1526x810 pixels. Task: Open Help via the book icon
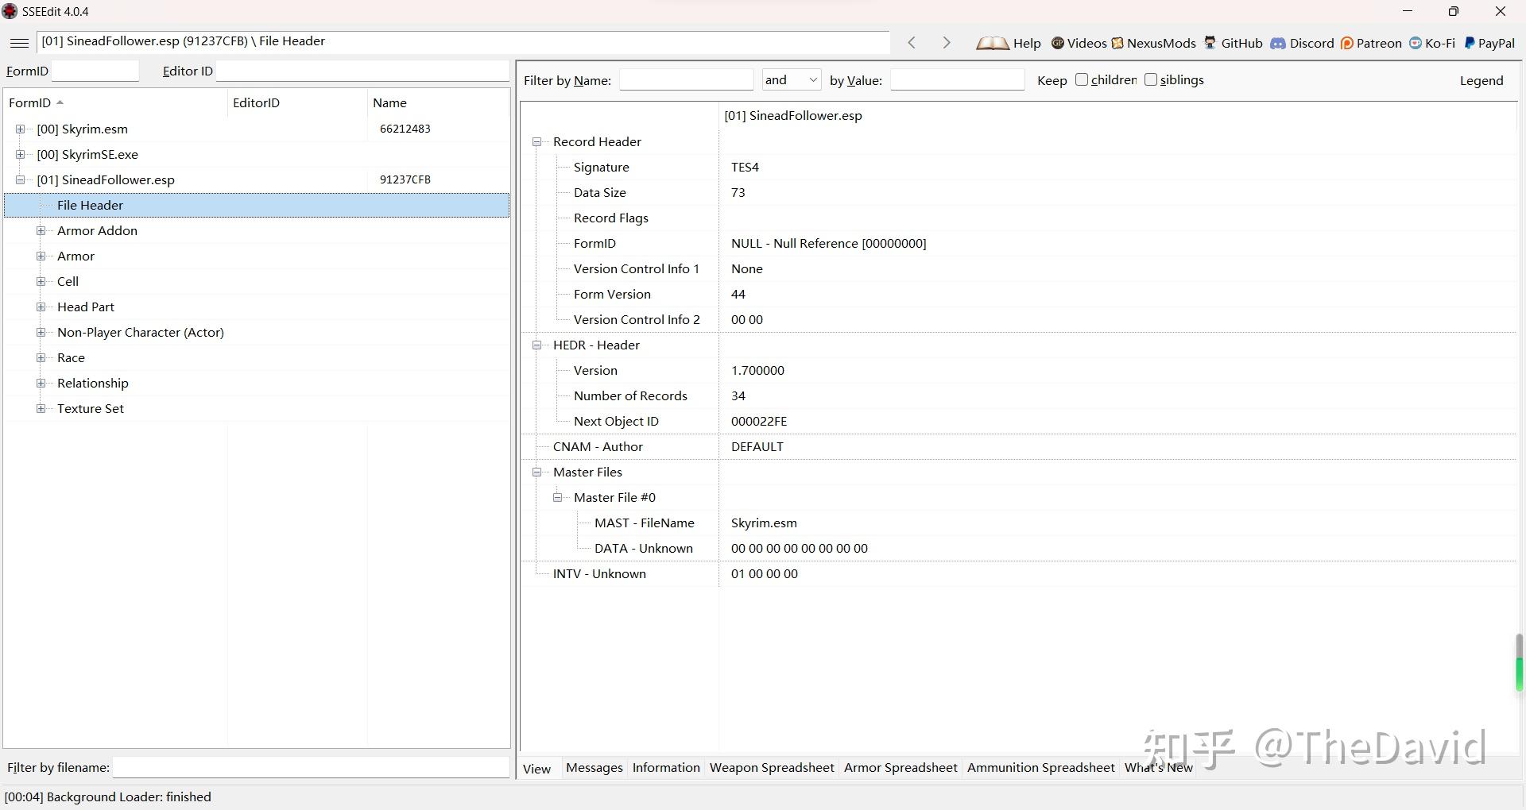pos(992,44)
